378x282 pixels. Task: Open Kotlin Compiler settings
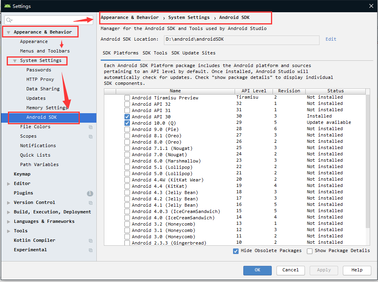tap(34, 240)
